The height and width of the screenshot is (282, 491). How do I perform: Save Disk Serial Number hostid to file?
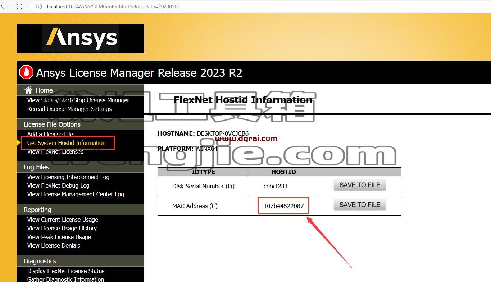360,185
